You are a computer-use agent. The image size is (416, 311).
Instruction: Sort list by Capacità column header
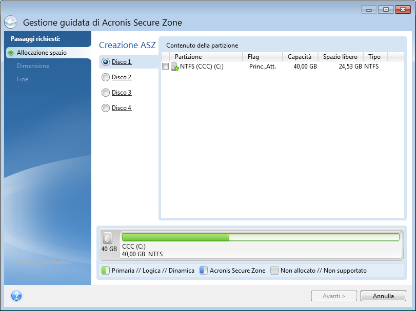tap(300, 57)
